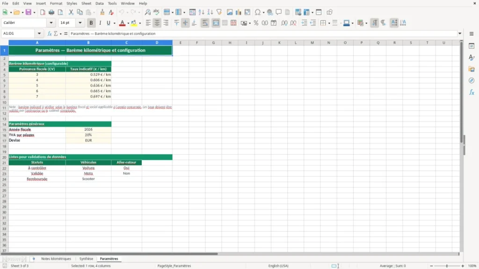Open Borders style dropdown arrow
The width and height of the screenshot is (479, 269).
pyautogui.click(x=329, y=23)
